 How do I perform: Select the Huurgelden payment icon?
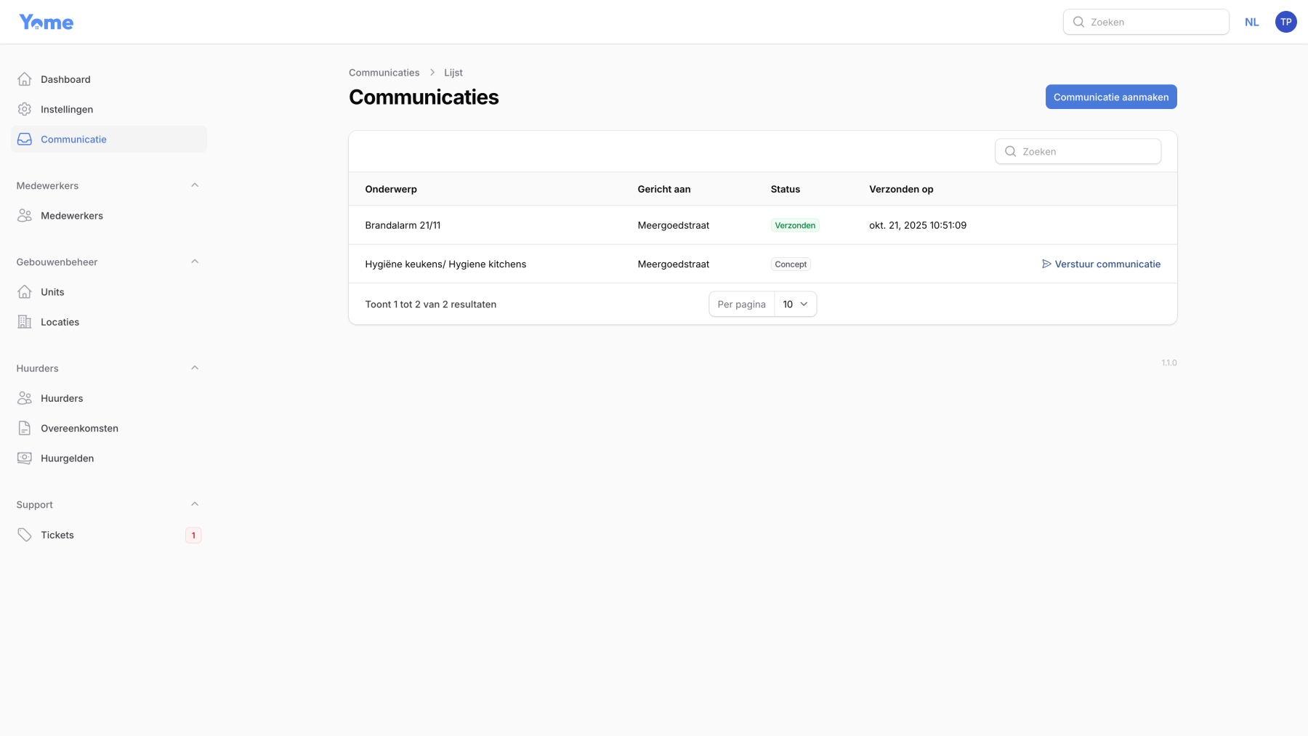coord(25,458)
